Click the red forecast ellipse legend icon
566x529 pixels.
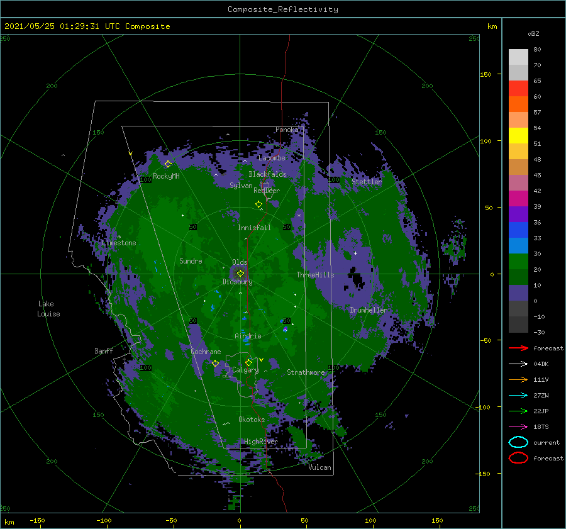click(518, 458)
